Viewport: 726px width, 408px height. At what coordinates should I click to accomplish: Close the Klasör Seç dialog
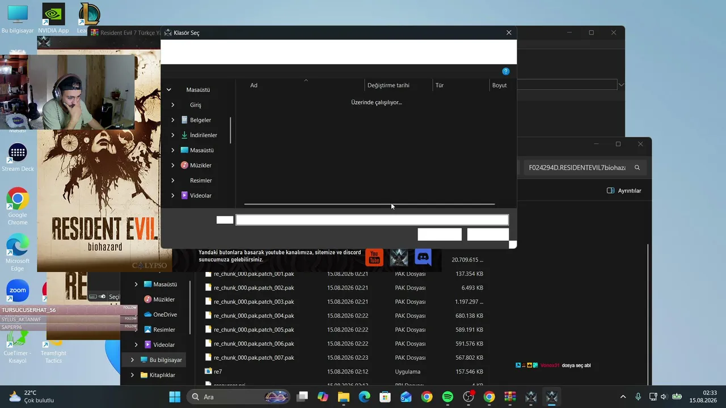tap(509, 33)
